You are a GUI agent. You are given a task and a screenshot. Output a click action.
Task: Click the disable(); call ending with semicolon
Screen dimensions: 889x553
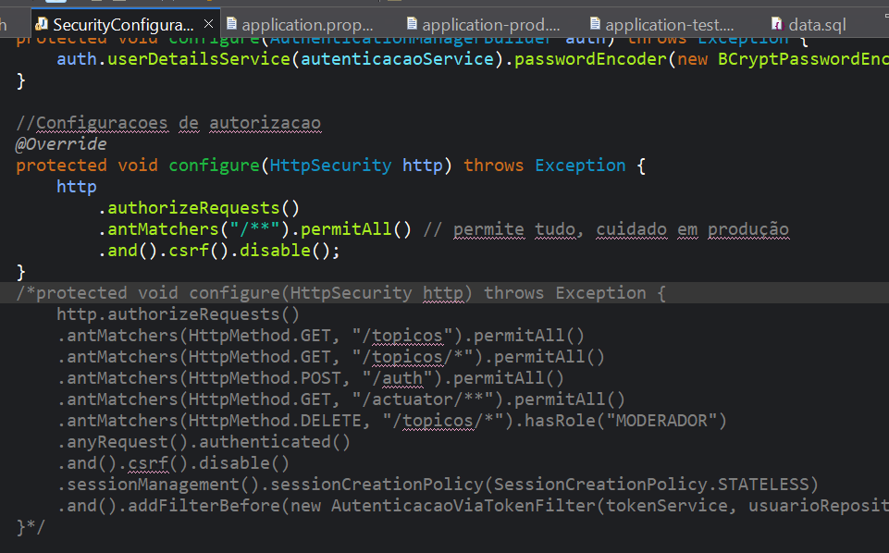point(290,251)
